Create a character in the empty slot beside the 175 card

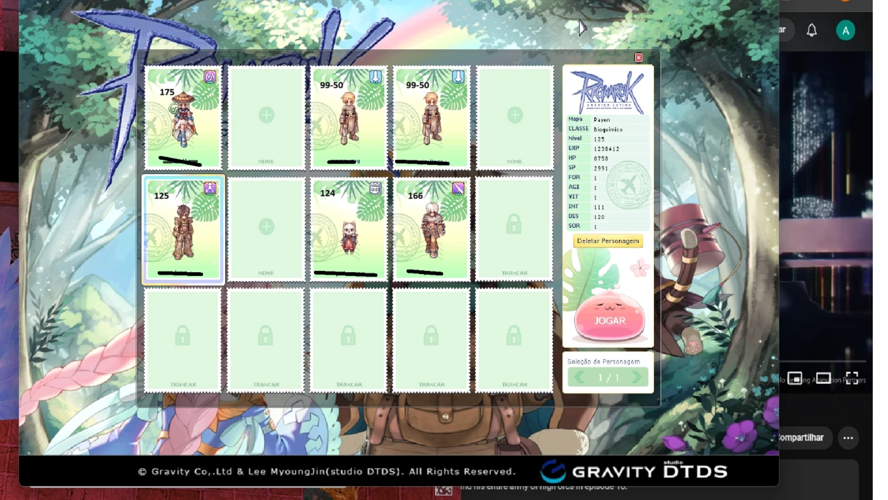266,118
